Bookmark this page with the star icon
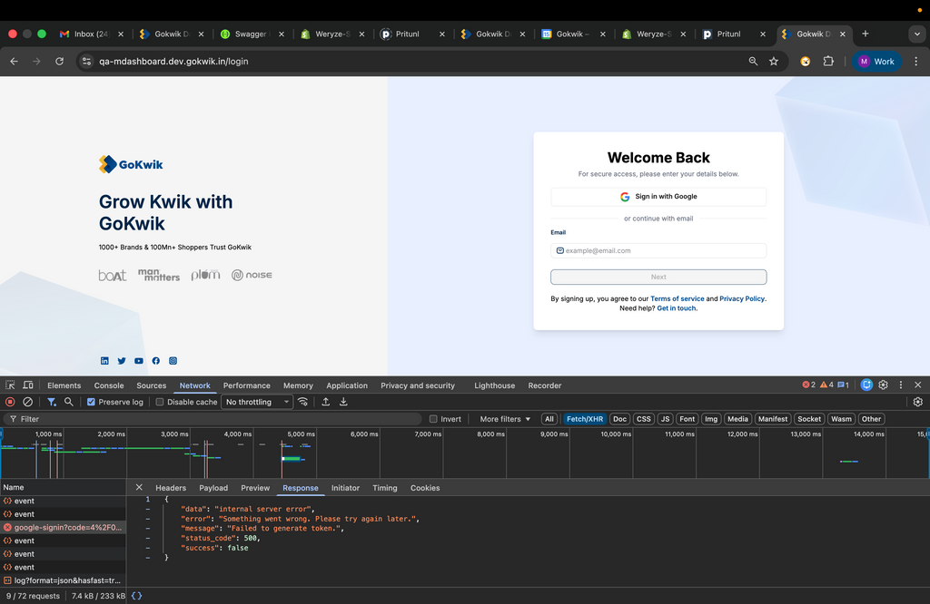The width and height of the screenshot is (930, 604). tap(774, 61)
